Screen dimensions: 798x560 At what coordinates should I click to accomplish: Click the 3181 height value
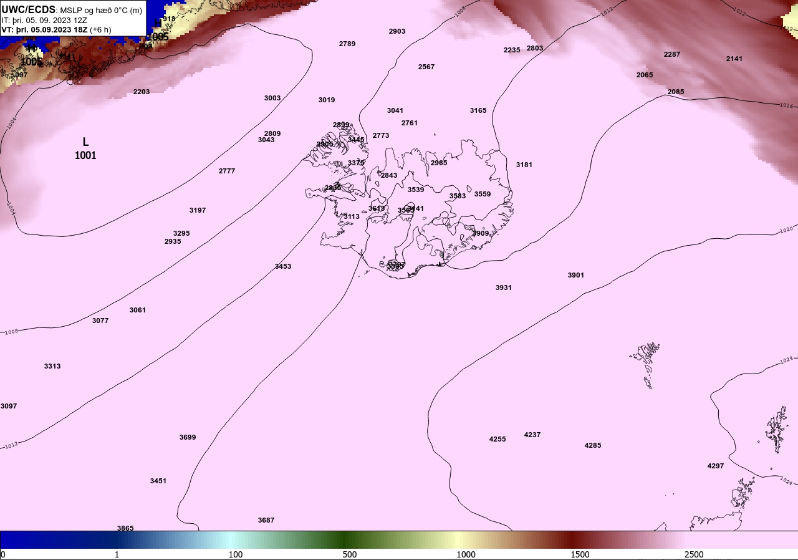click(524, 165)
